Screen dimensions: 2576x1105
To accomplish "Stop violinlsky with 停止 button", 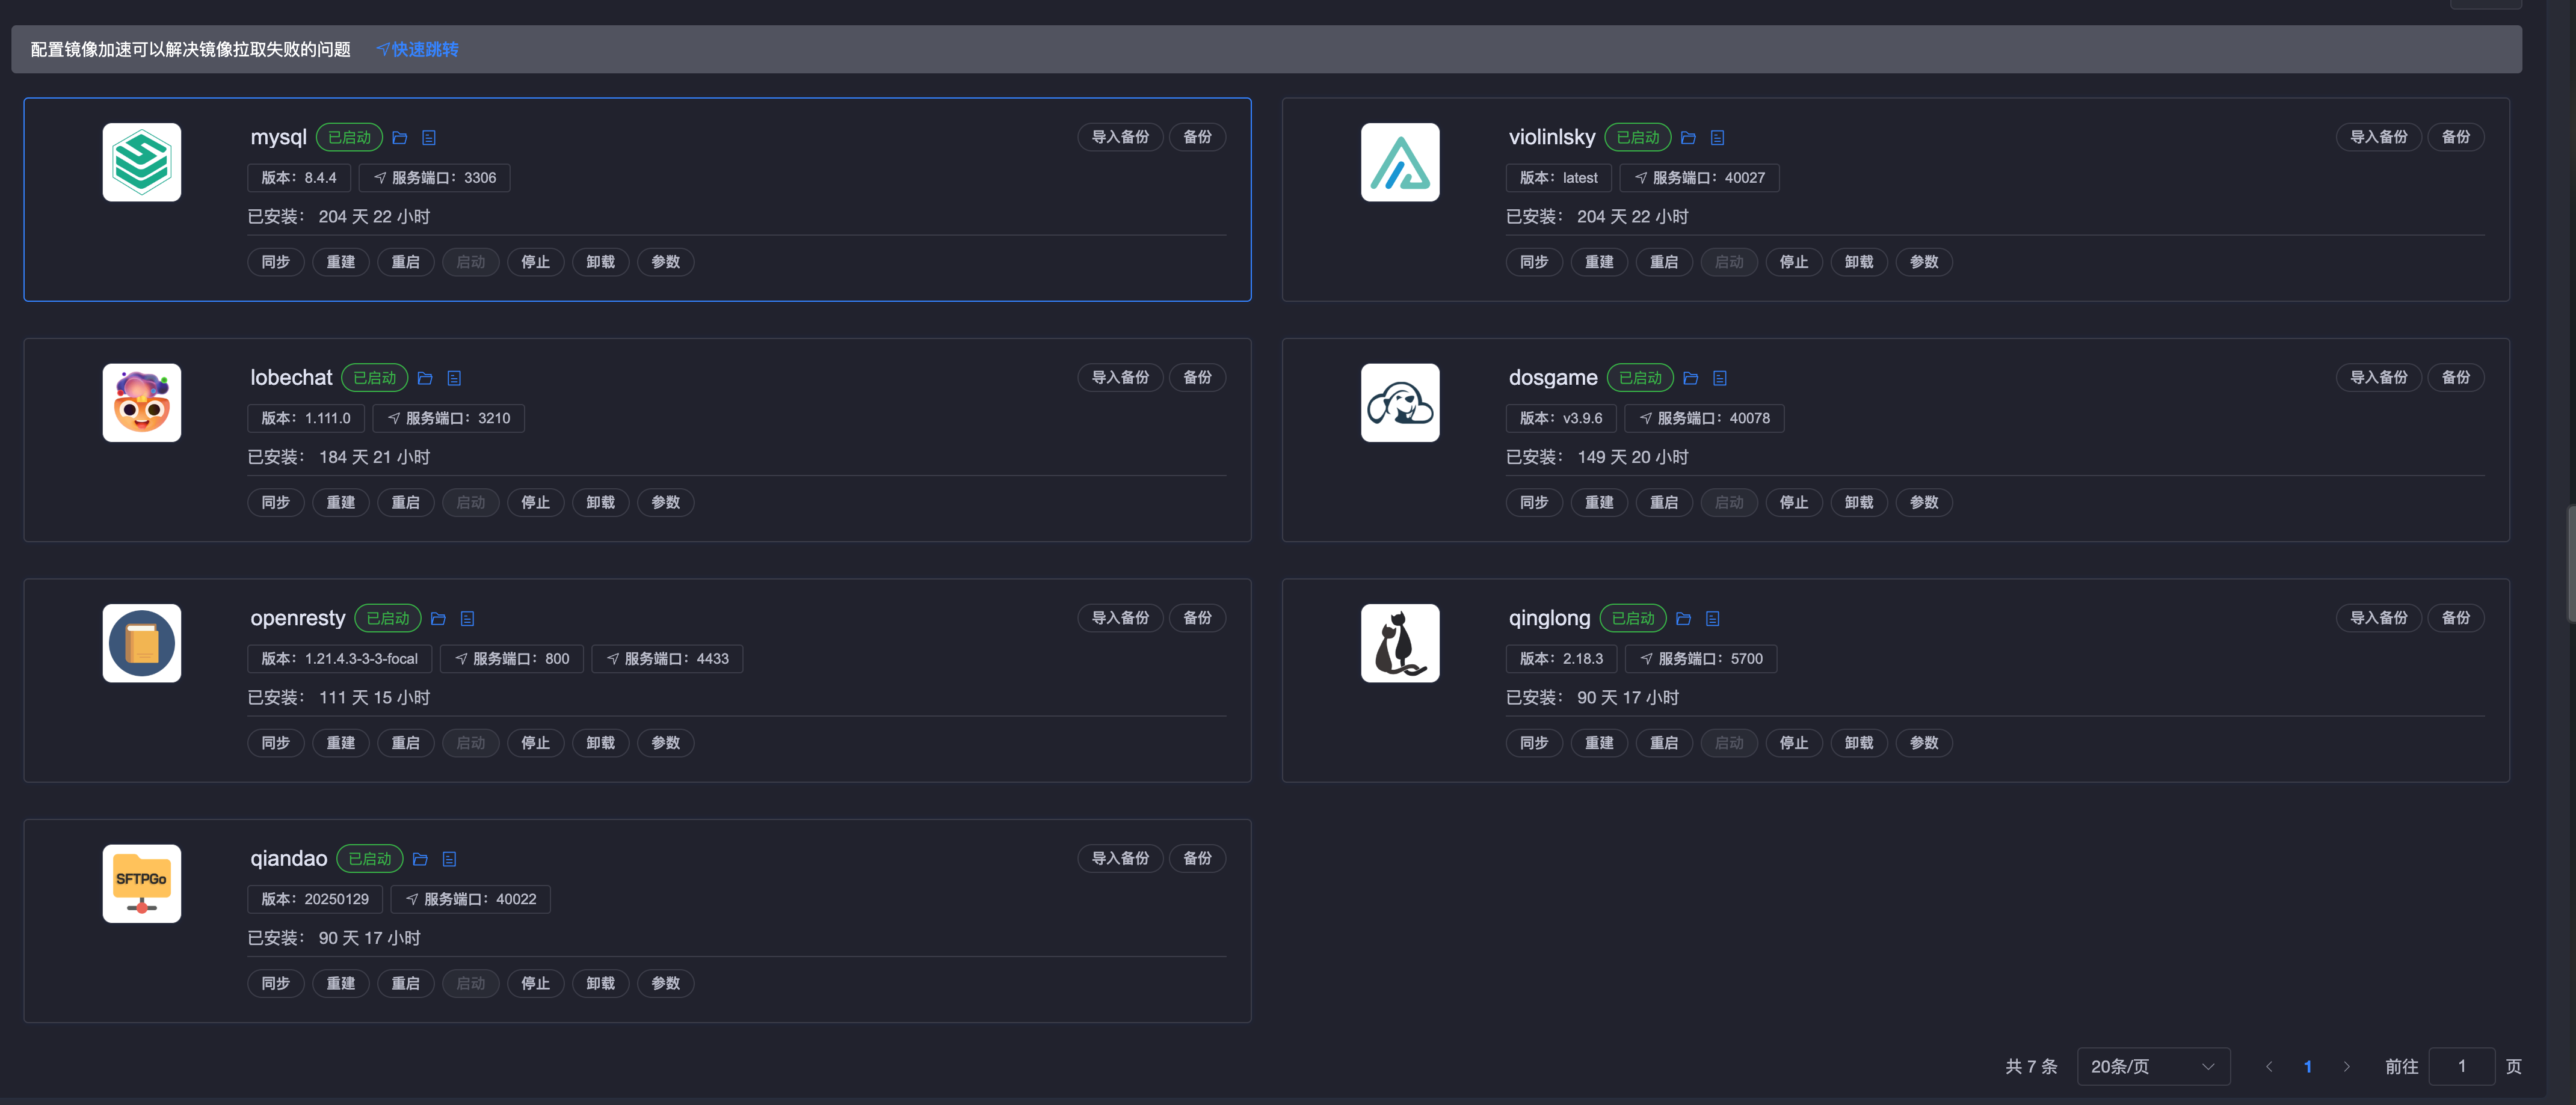I will [x=1794, y=263].
